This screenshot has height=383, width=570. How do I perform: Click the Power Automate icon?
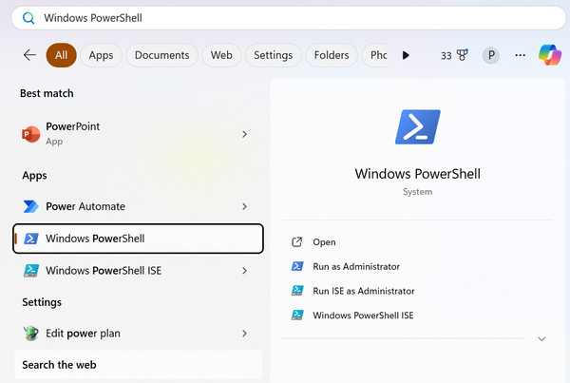pyautogui.click(x=31, y=206)
